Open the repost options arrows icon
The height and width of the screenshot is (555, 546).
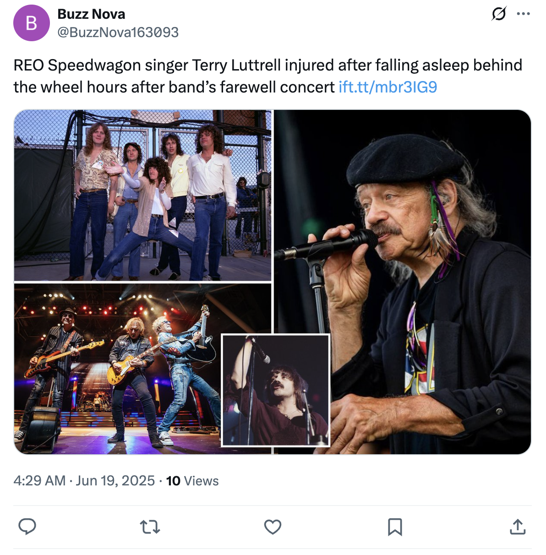(150, 527)
